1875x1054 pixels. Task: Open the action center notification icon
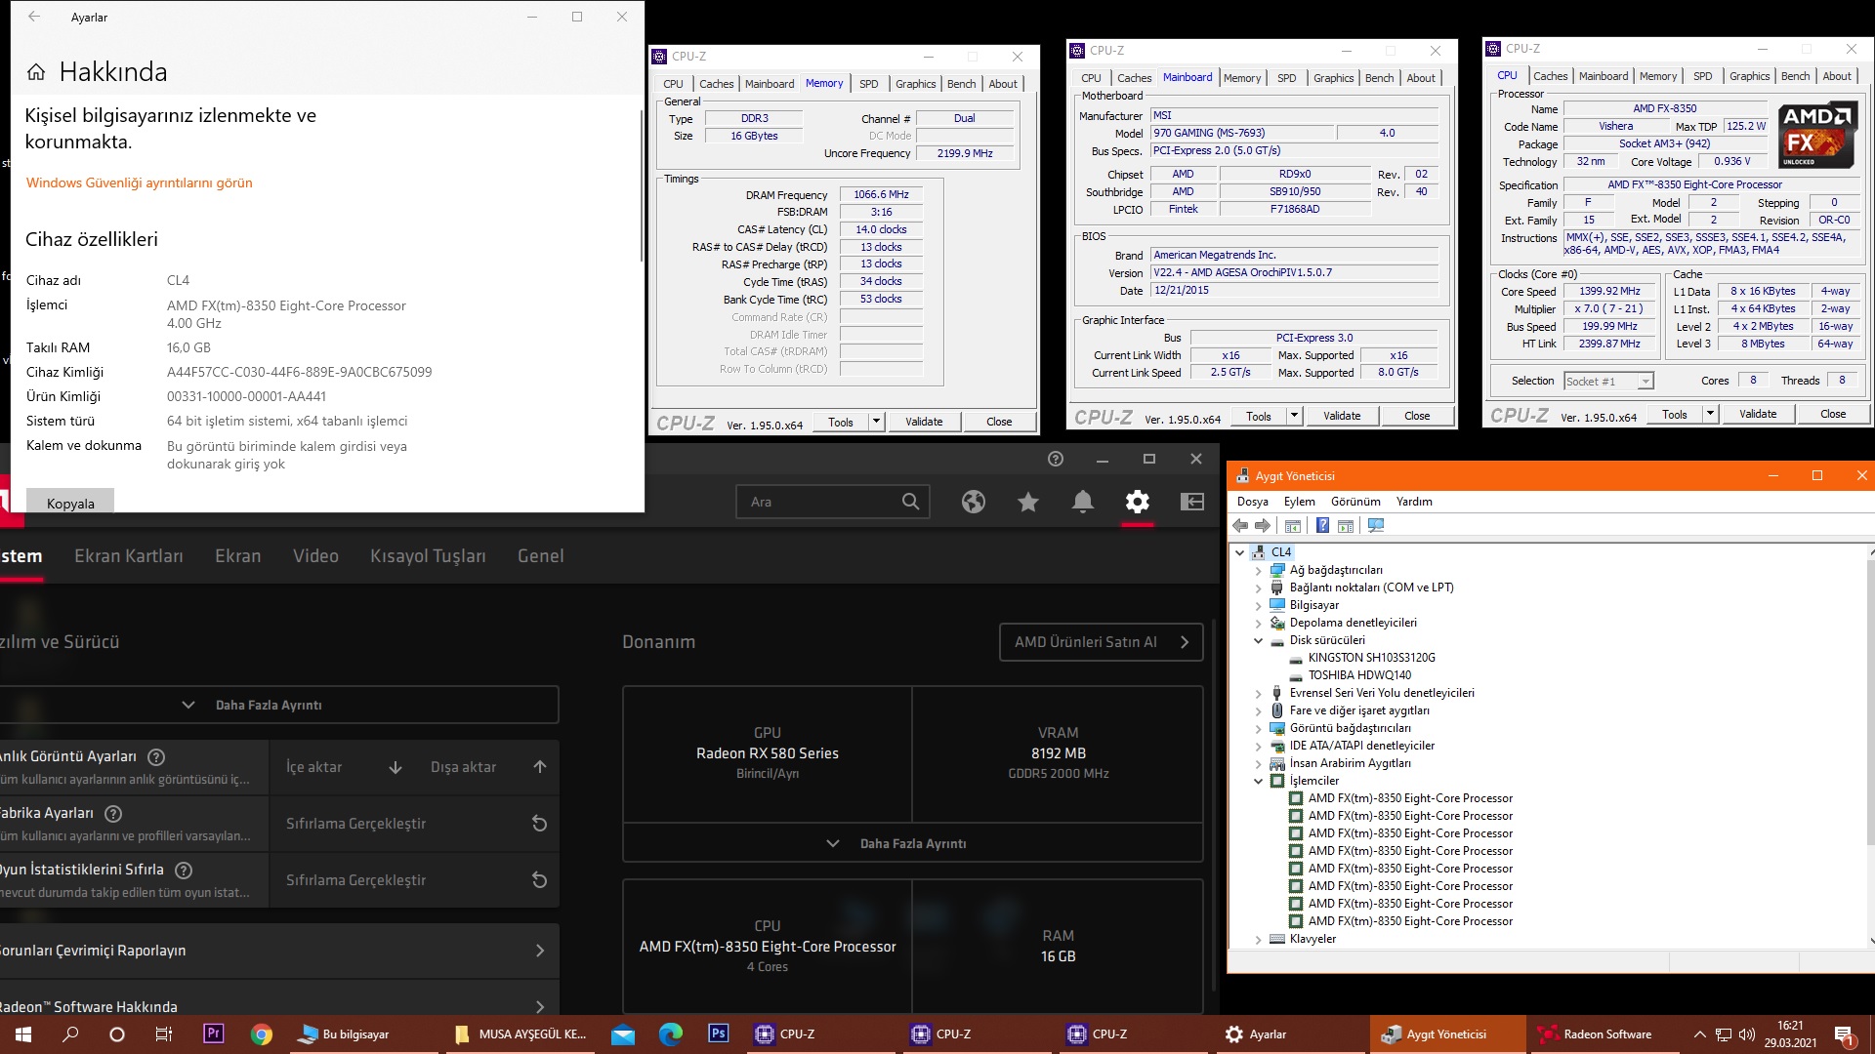coord(1845,1034)
